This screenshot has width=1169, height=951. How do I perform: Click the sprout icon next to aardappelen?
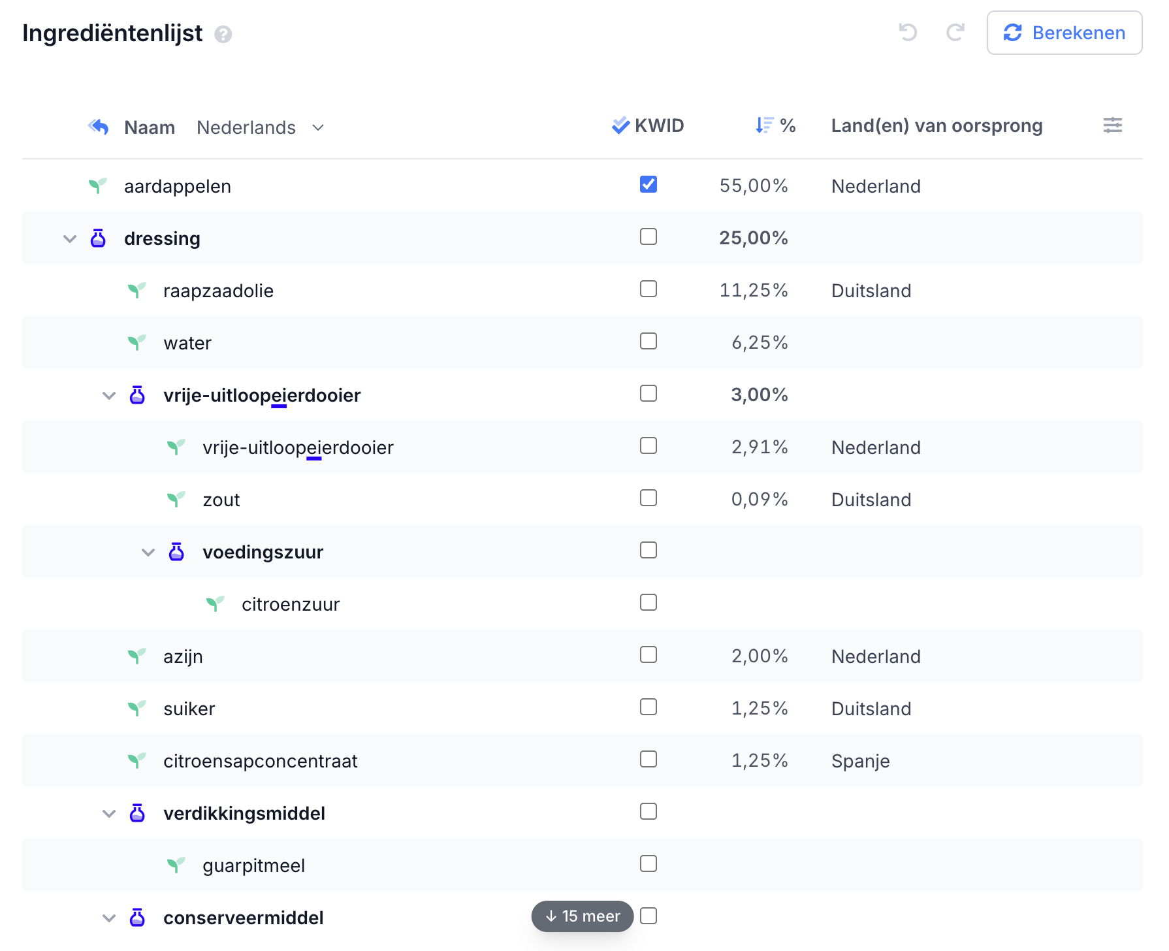[97, 186]
